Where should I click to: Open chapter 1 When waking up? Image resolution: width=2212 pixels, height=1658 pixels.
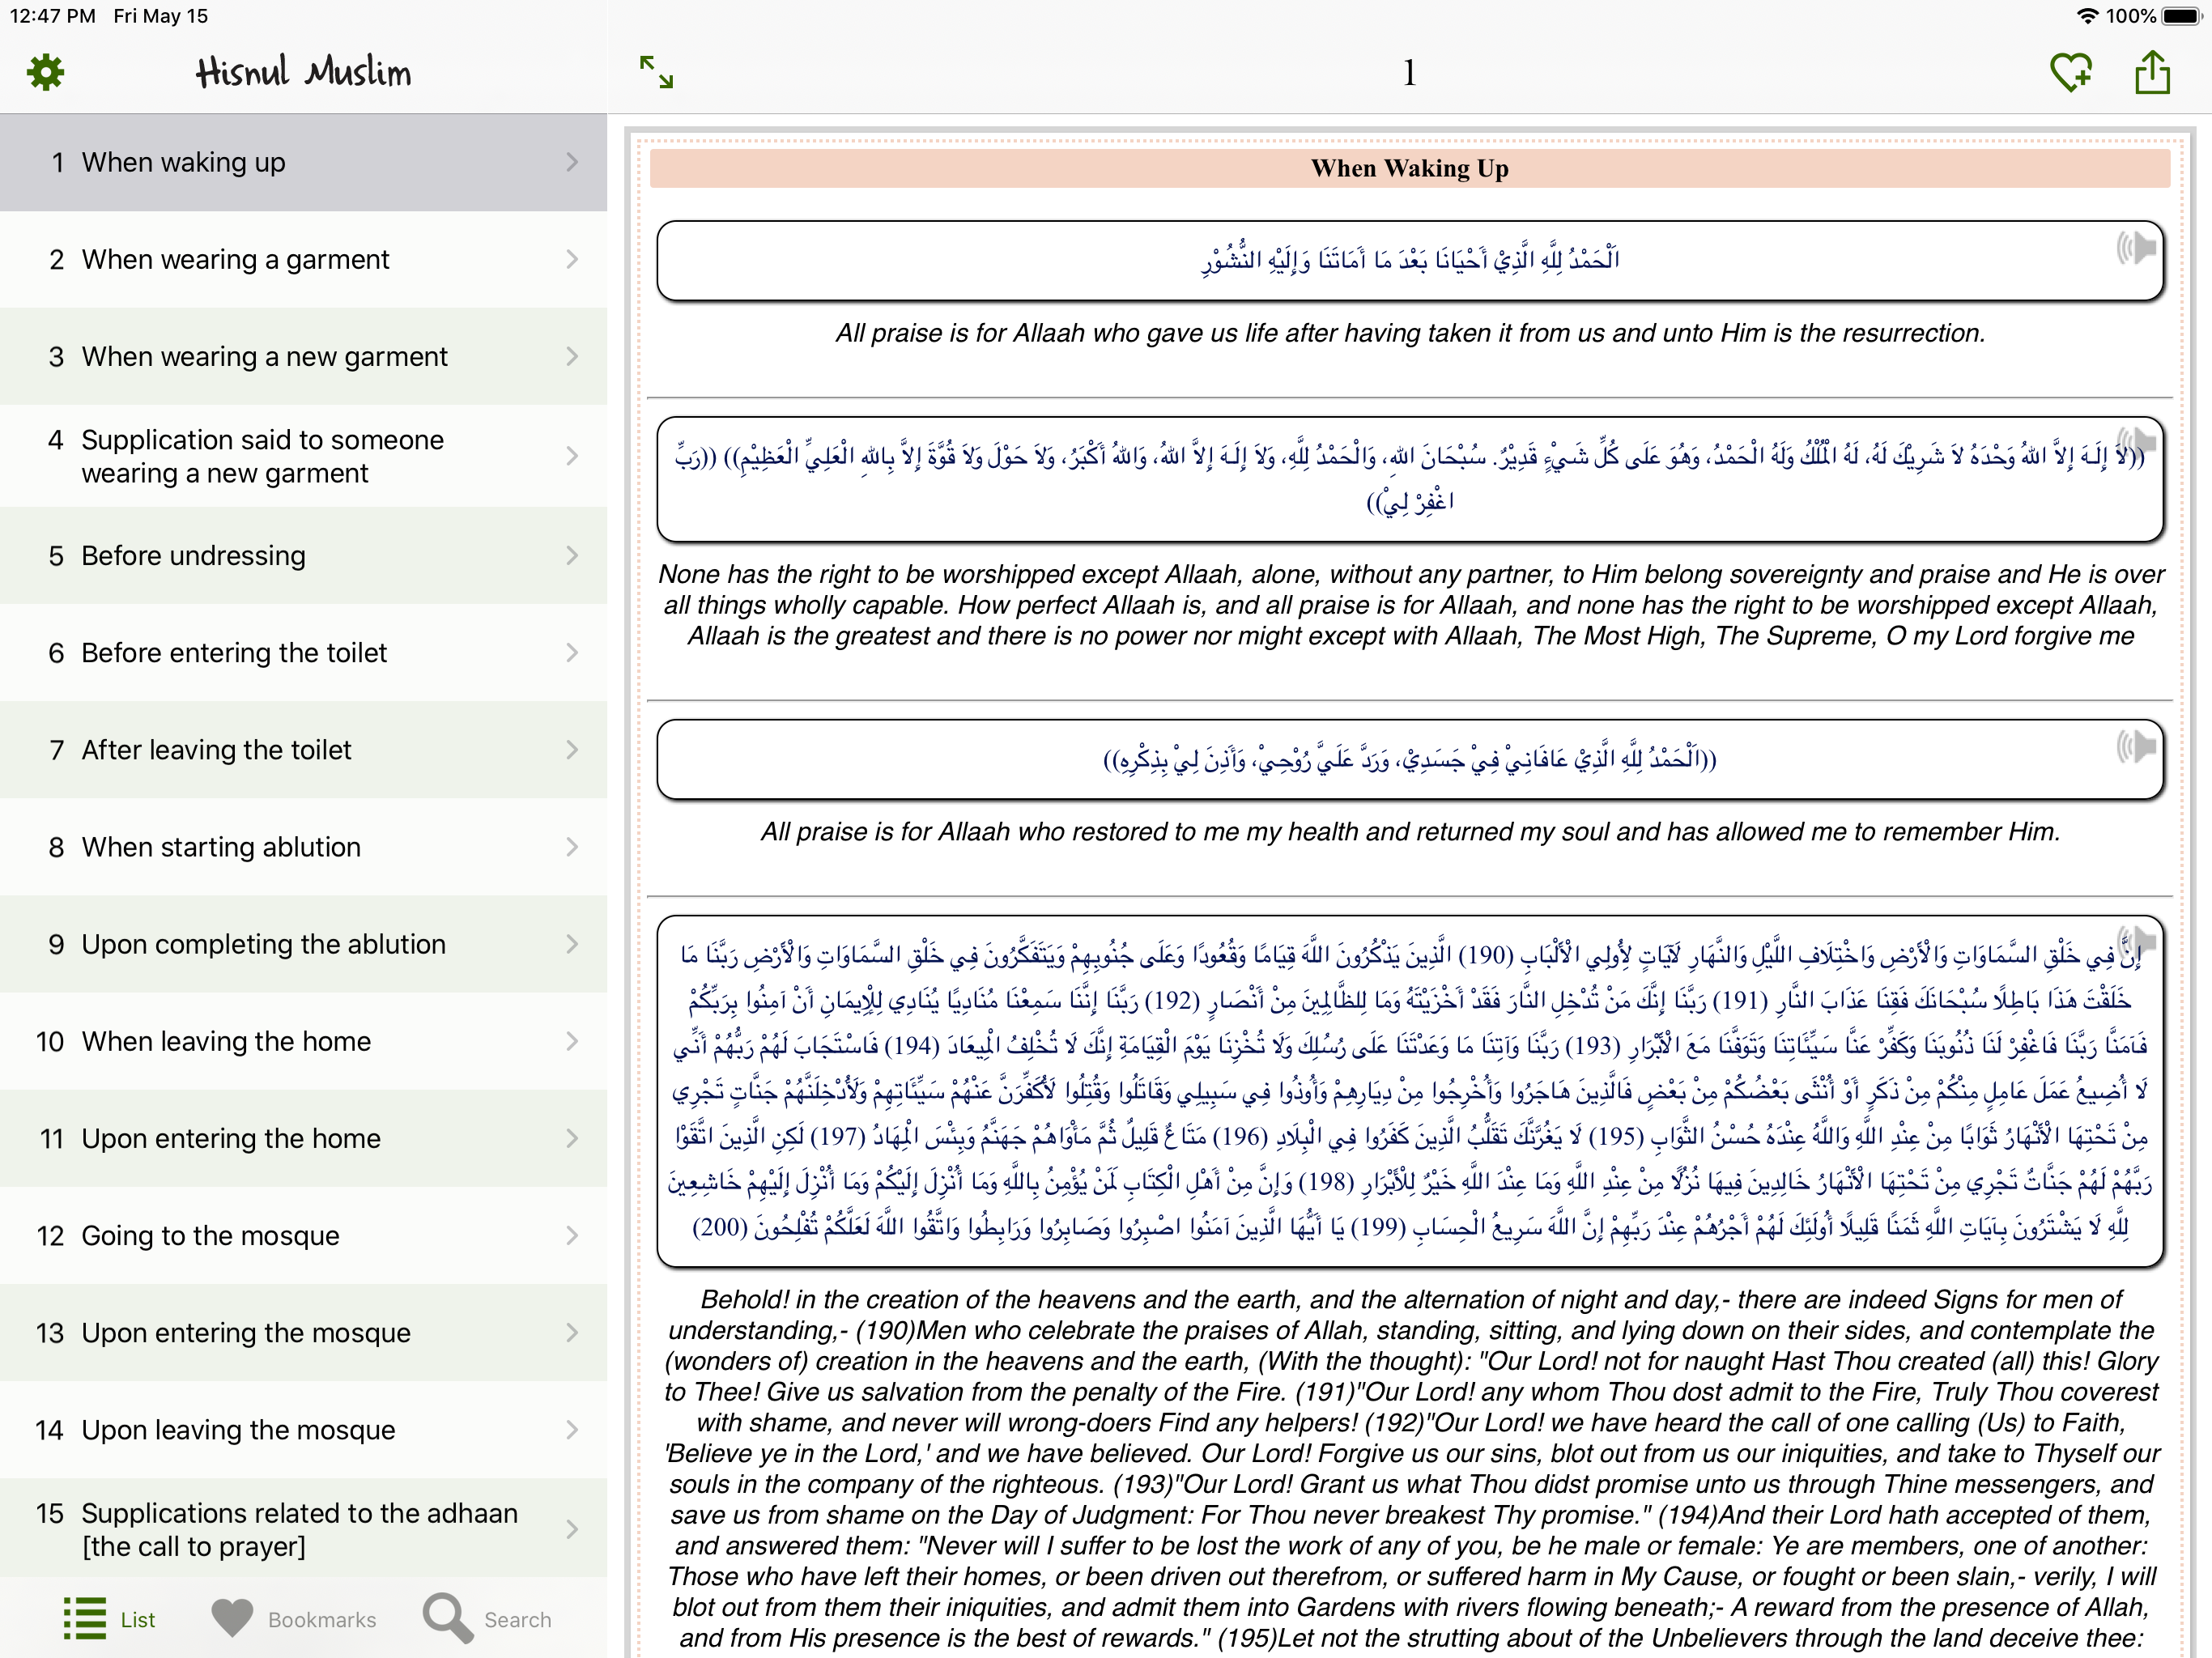tap(303, 162)
